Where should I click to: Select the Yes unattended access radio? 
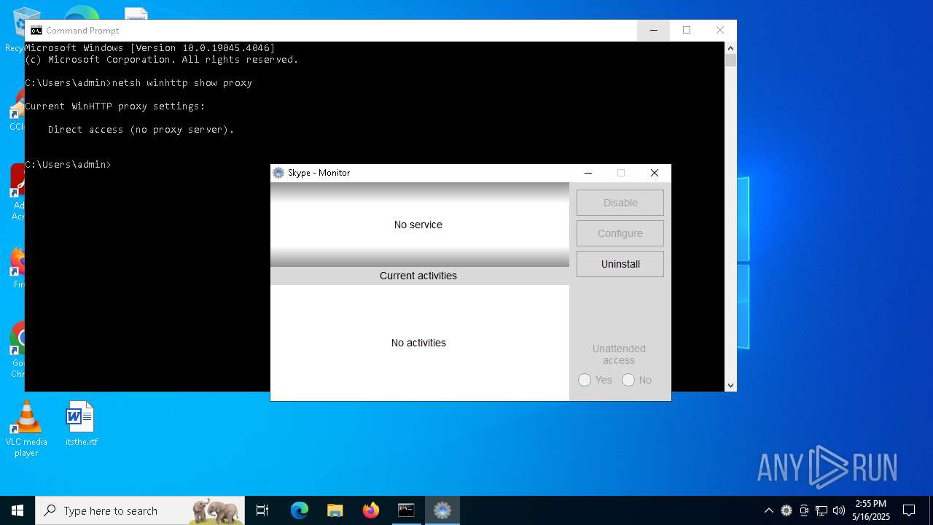click(585, 380)
